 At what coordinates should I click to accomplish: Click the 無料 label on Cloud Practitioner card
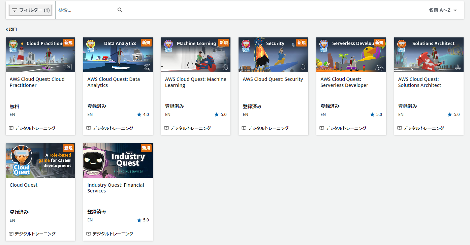(14, 106)
